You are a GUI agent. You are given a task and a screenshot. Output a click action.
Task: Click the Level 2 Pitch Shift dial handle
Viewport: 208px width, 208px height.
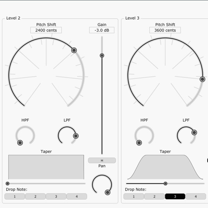(74, 50)
